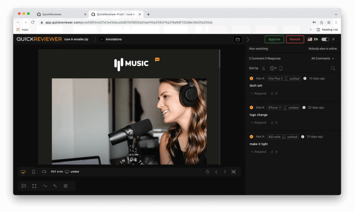Open the All Comments filter dropdown
Viewport: 354px width, 212px height.
coord(323,59)
